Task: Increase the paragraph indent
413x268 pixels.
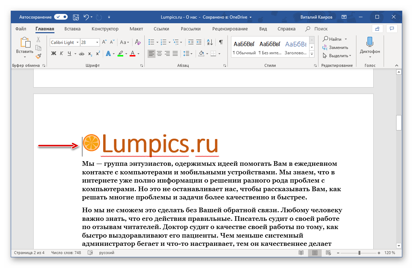Action: pyautogui.click(x=199, y=42)
